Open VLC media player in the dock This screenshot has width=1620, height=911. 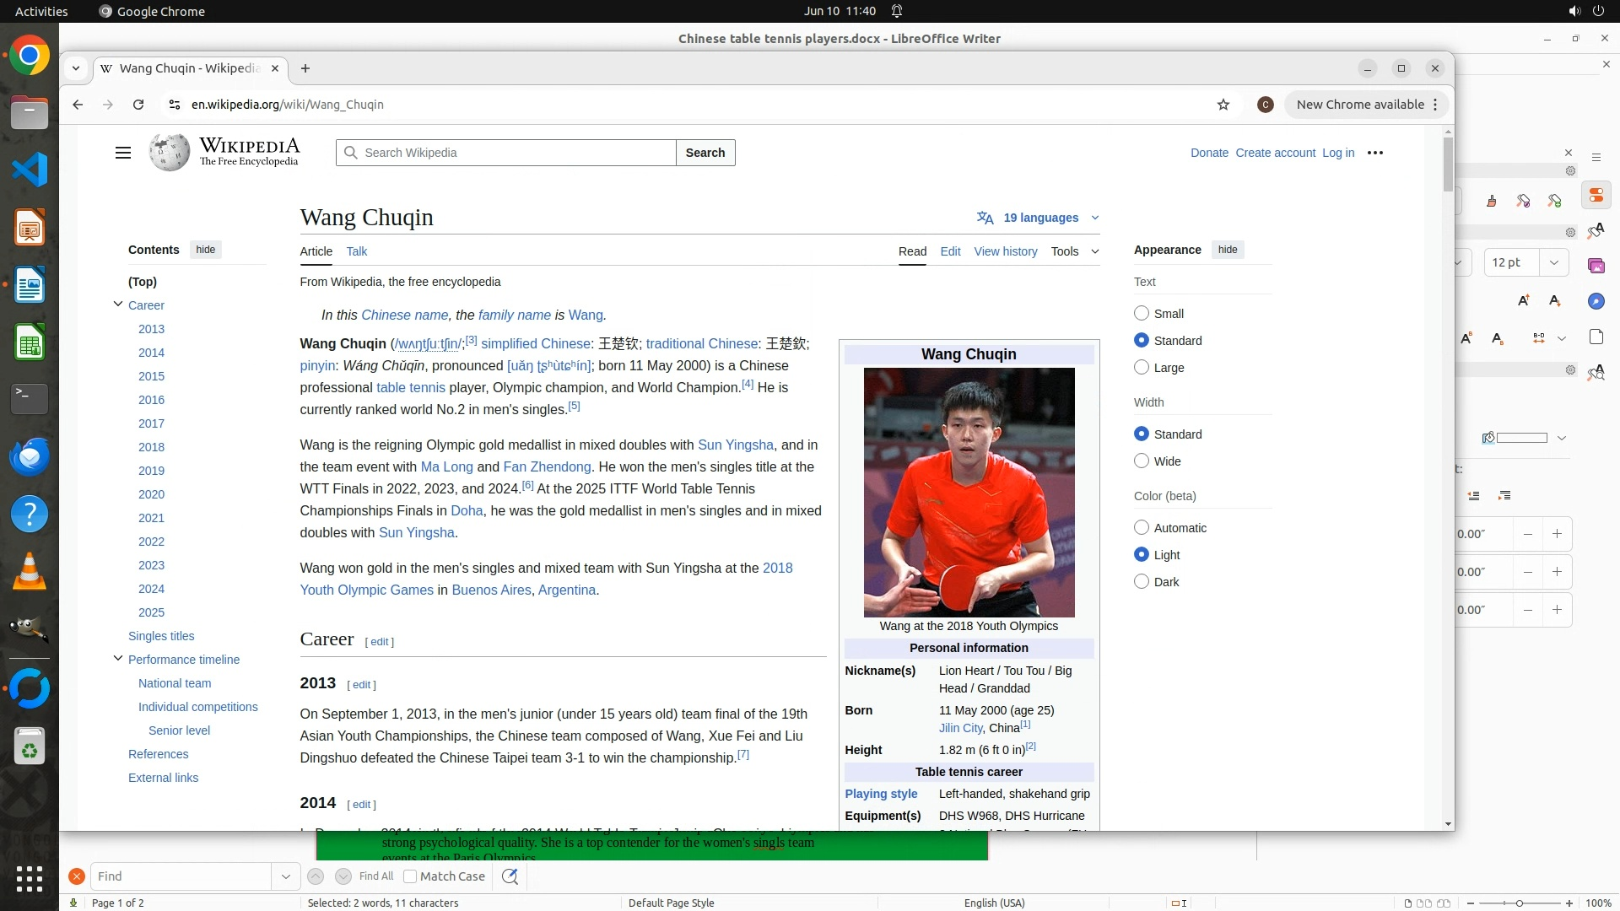tap(30, 571)
